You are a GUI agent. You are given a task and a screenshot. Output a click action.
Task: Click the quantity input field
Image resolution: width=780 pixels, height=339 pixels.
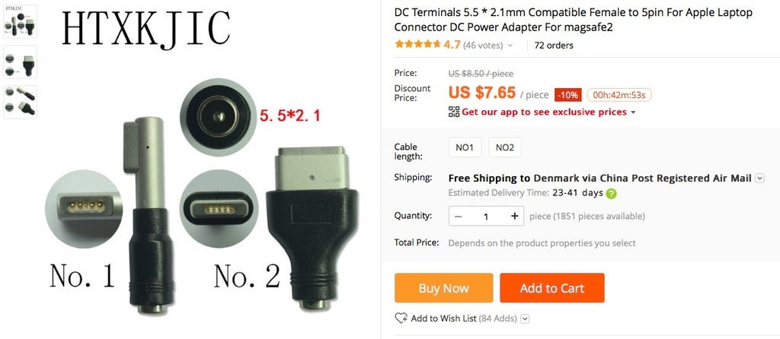[x=486, y=216]
